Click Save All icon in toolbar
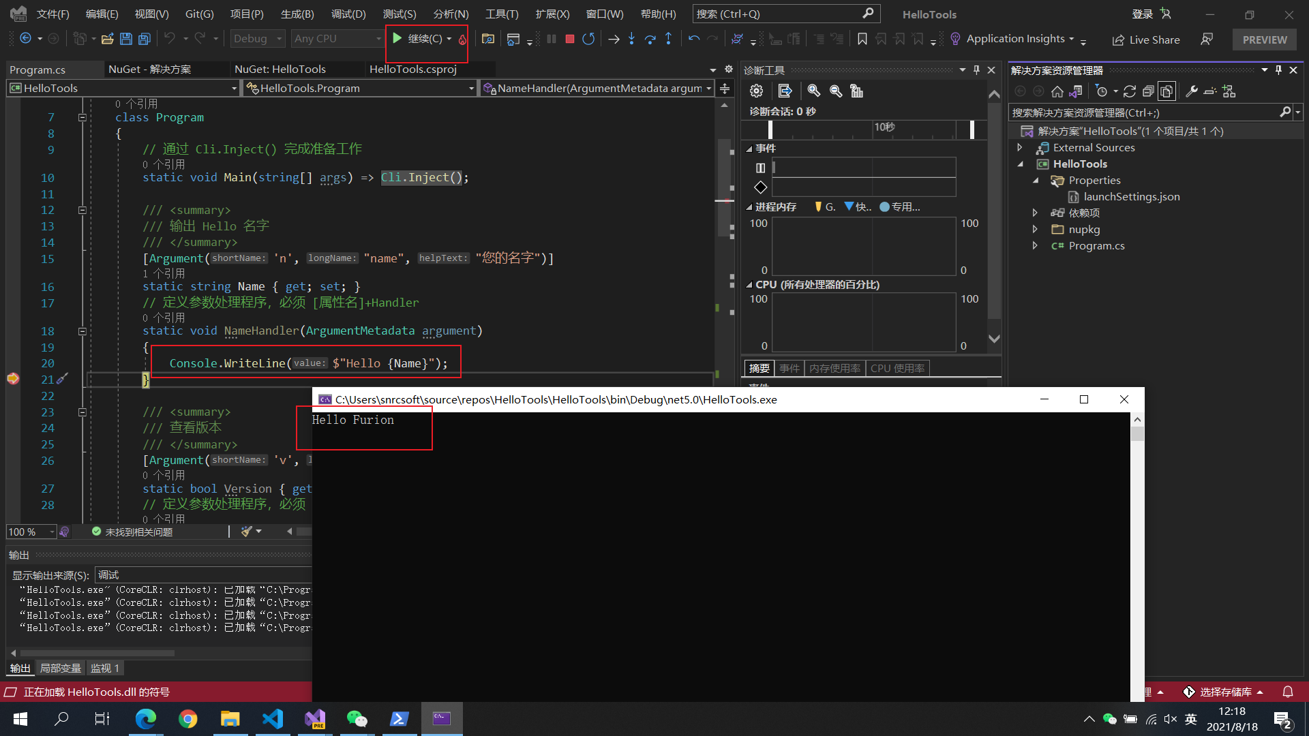Screen dimensions: 1309x736 [145, 40]
